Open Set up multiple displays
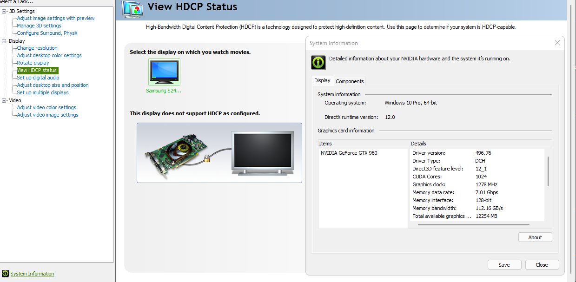The height and width of the screenshot is (282, 576). 43,92
